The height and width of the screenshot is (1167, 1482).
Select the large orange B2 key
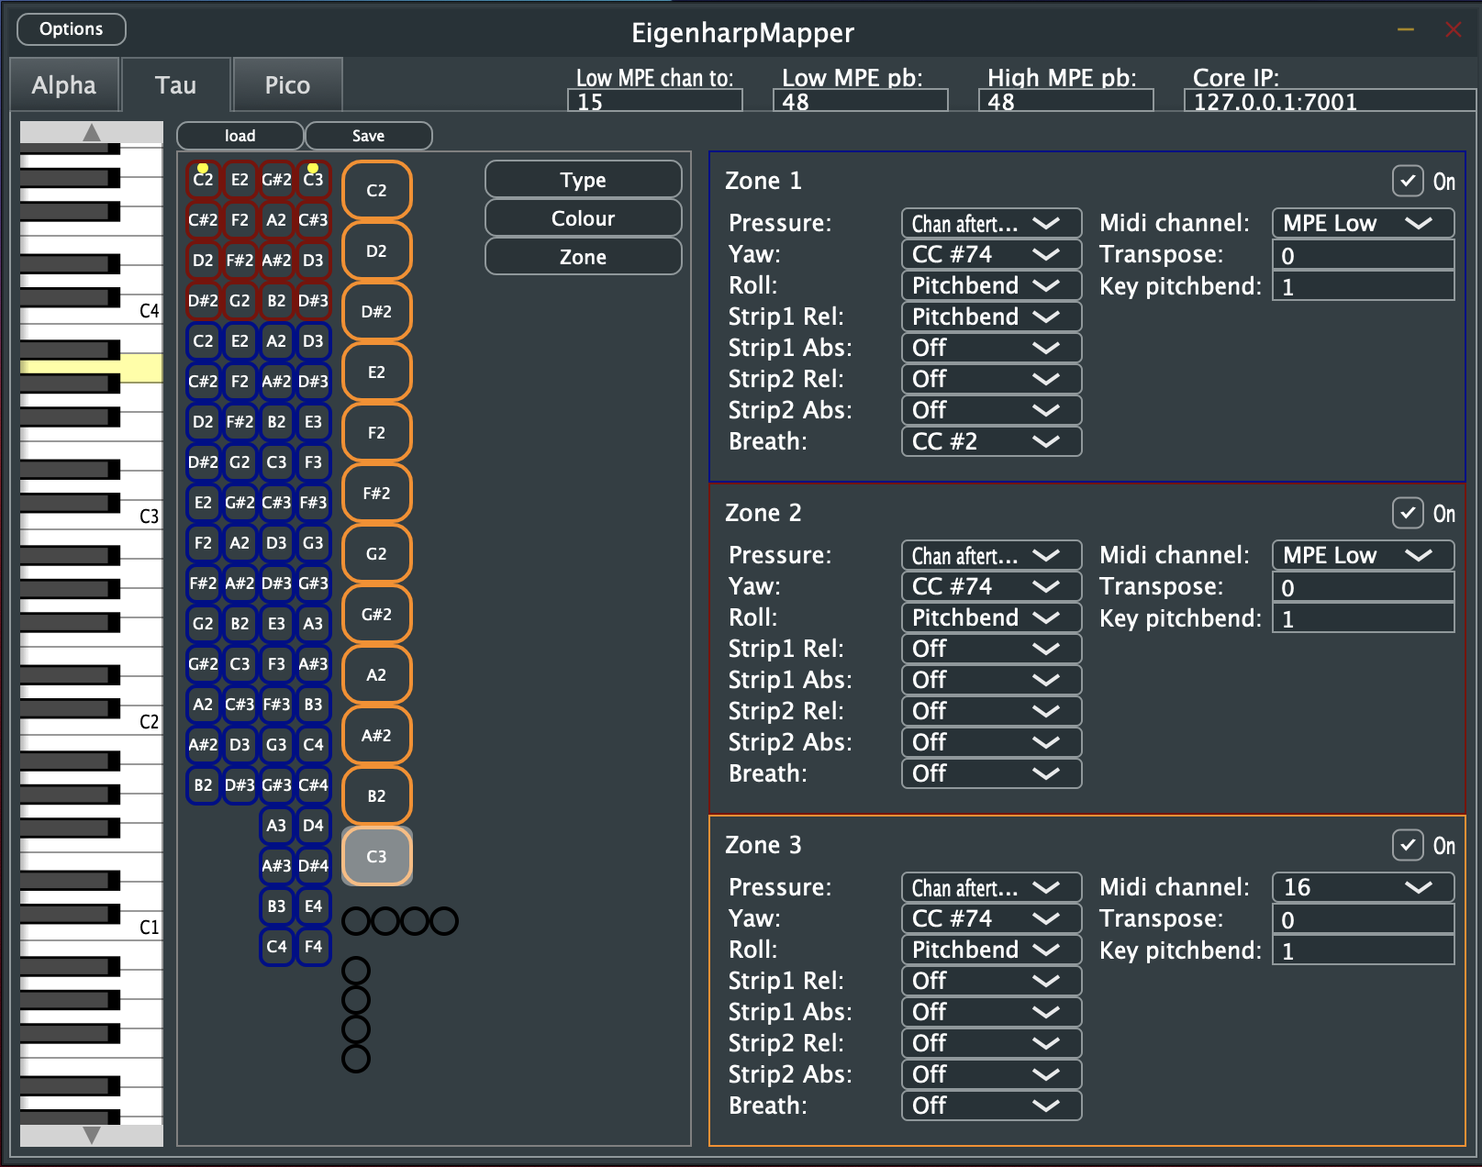[377, 796]
